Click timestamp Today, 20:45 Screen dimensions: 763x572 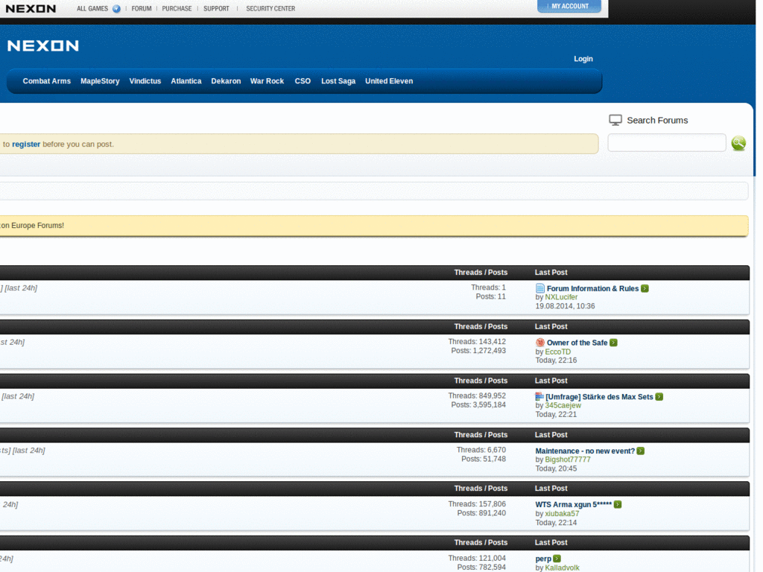click(x=556, y=468)
